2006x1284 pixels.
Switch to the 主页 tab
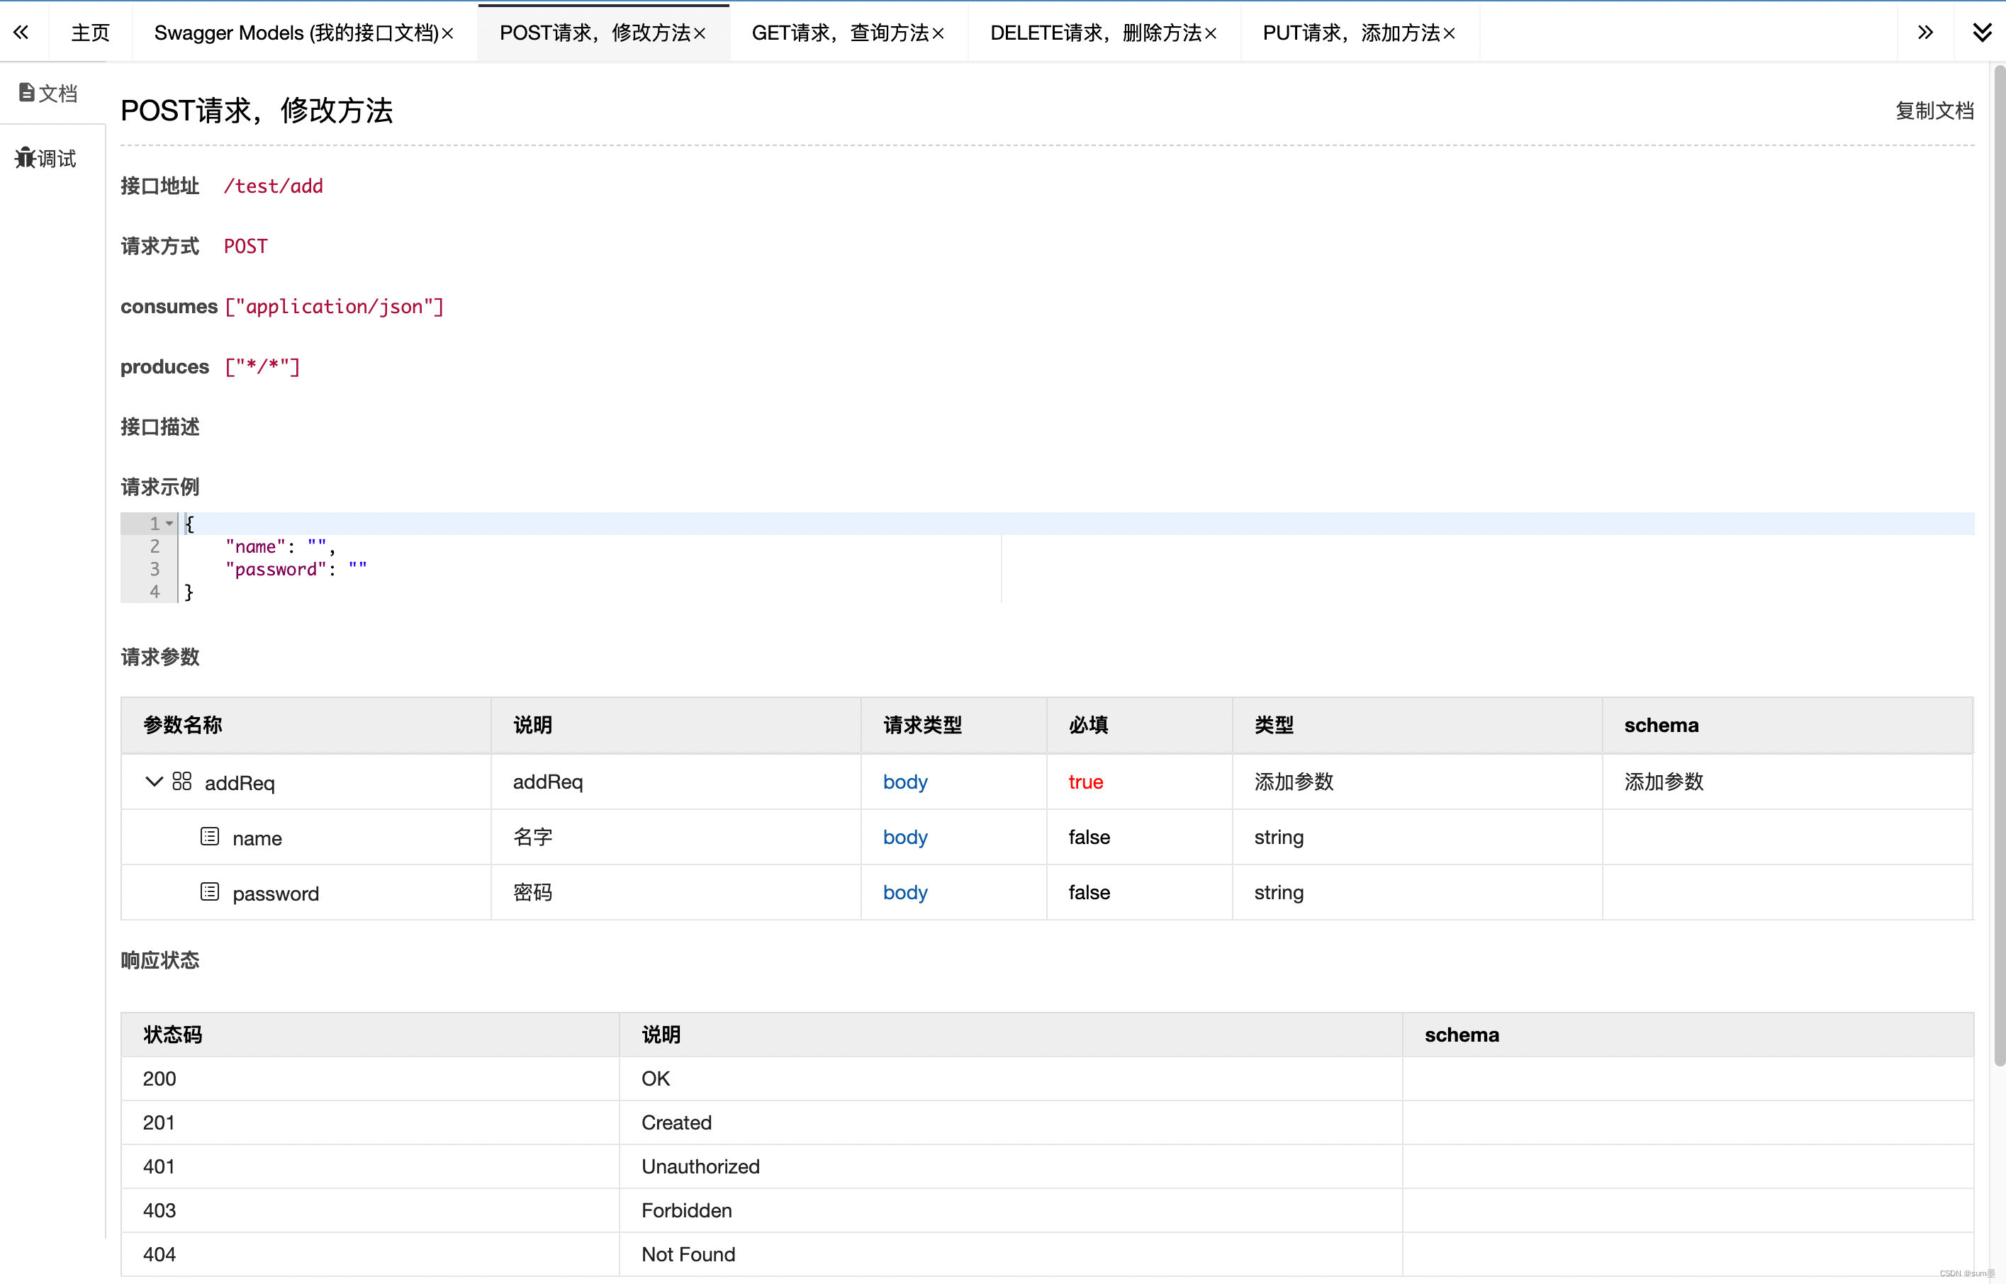pyautogui.click(x=90, y=33)
